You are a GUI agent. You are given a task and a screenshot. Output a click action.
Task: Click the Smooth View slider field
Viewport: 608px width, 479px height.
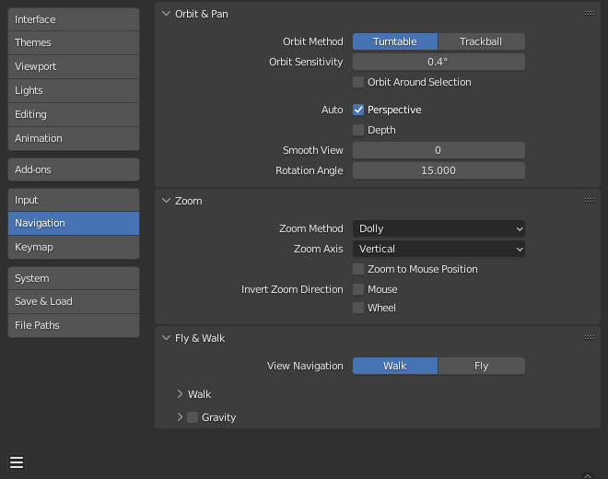[x=438, y=150]
